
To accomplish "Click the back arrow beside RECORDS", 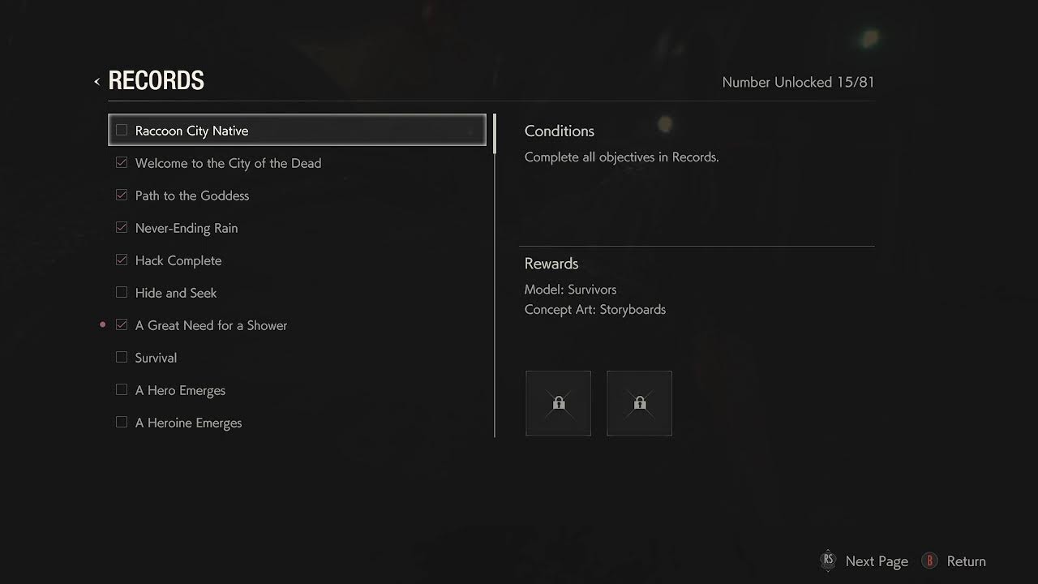I will 97,81.
